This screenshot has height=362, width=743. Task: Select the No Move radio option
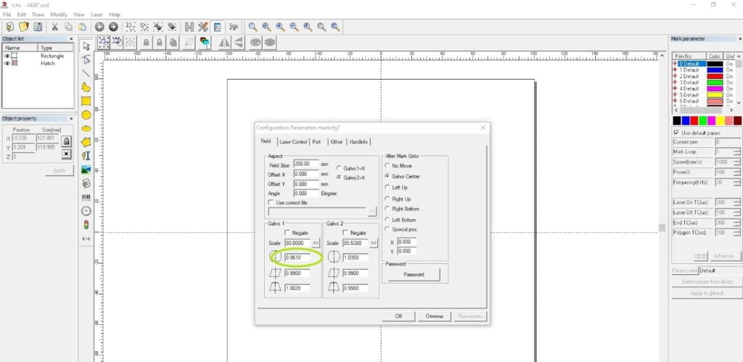[387, 166]
